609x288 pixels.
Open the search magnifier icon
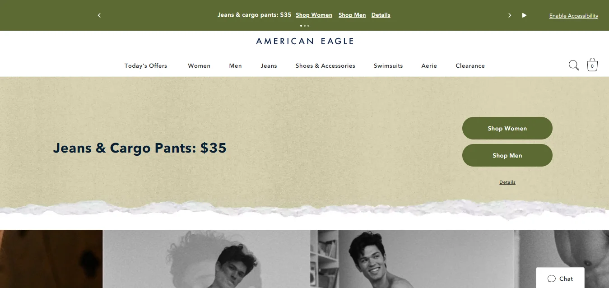[x=574, y=65]
